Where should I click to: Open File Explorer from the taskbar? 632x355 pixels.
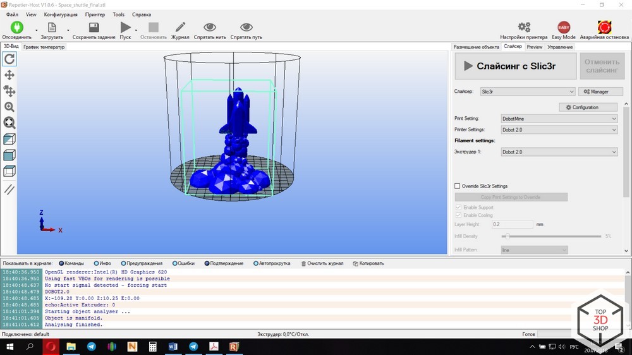[71, 347]
